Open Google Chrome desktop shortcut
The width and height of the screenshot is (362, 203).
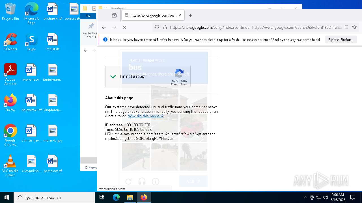click(x=10, y=135)
